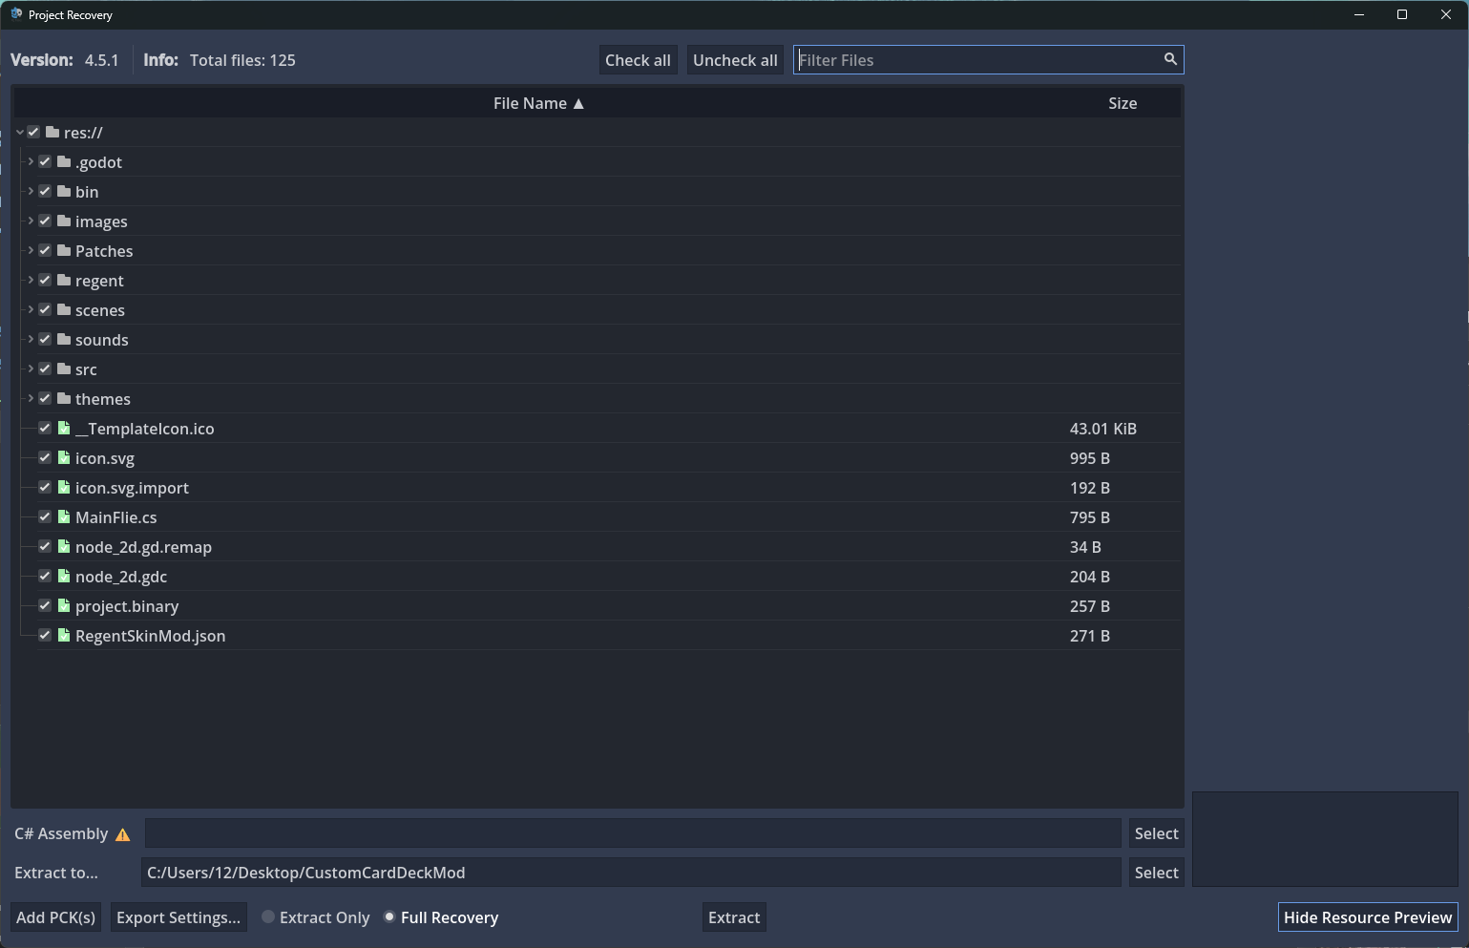Click Add PCK(s) button
Image resolution: width=1469 pixels, height=948 pixels.
tap(55, 917)
